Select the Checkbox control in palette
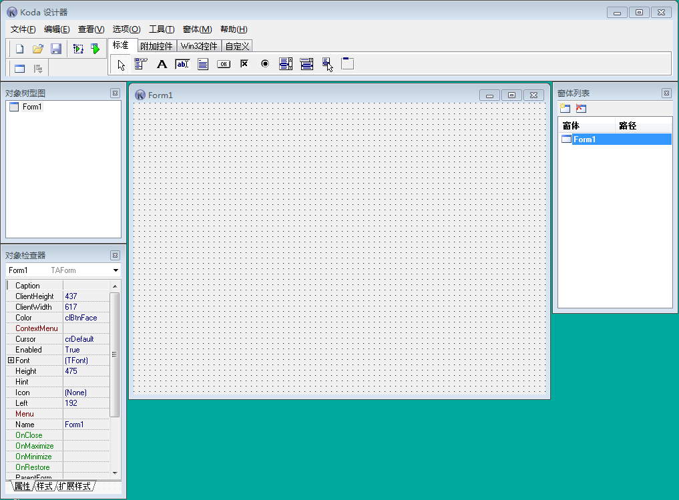This screenshot has width=679, height=500. tap(244, 64)
